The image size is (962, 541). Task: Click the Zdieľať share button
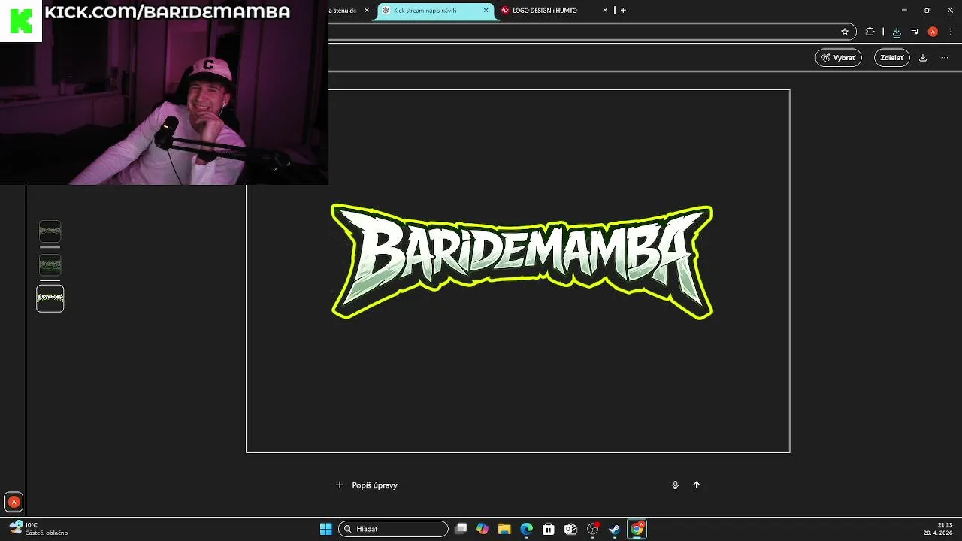pyautogui.click(x=891, y=58)
